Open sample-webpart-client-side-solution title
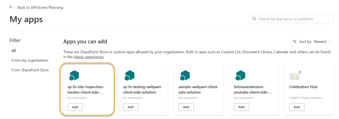Screen dimensions: 339x119 coord(199,90)
